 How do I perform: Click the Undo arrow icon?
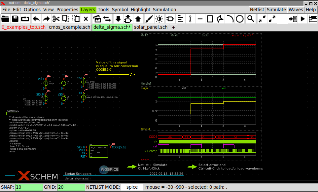(x=36, y=19)
